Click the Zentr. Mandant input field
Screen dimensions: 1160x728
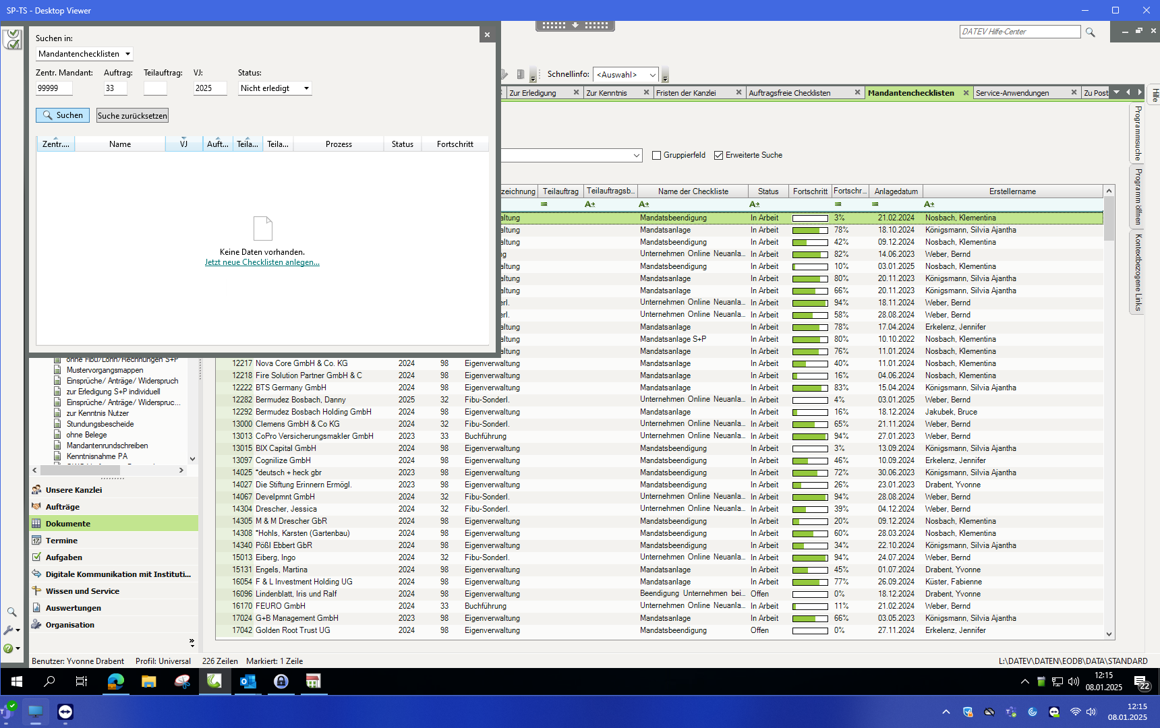(x=54, y=88)
